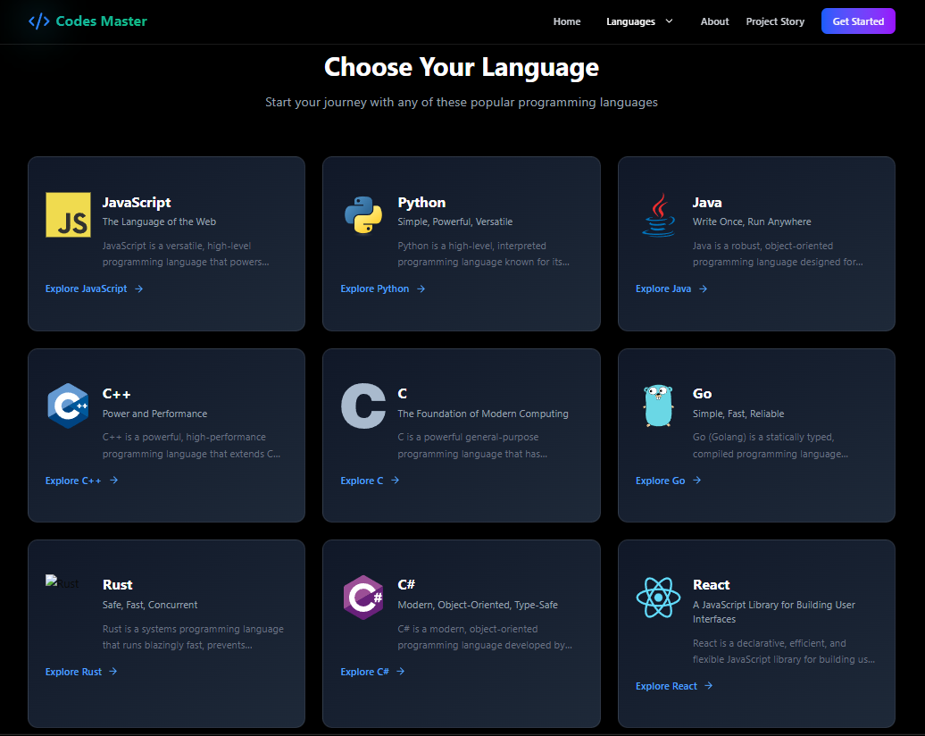Click the 'Write Once, Run Anywhere' tagline
The width and height of the screenshot is (925, 736).
(752, 222)
